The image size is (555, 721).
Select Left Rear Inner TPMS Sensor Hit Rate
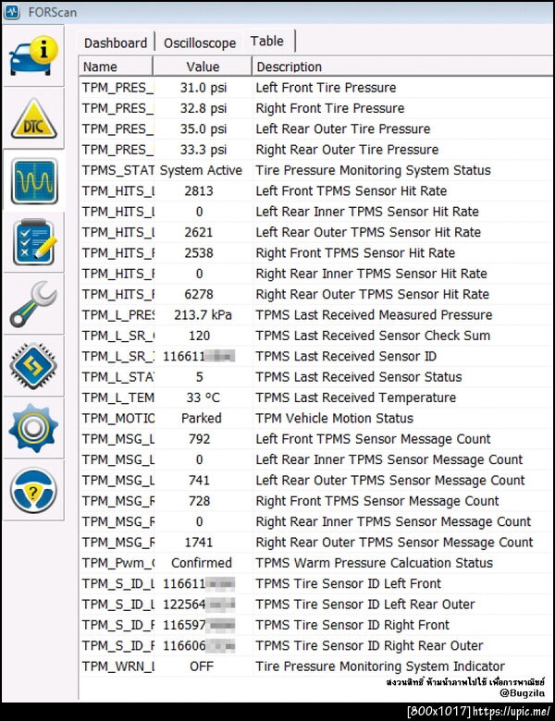(367, 212)
